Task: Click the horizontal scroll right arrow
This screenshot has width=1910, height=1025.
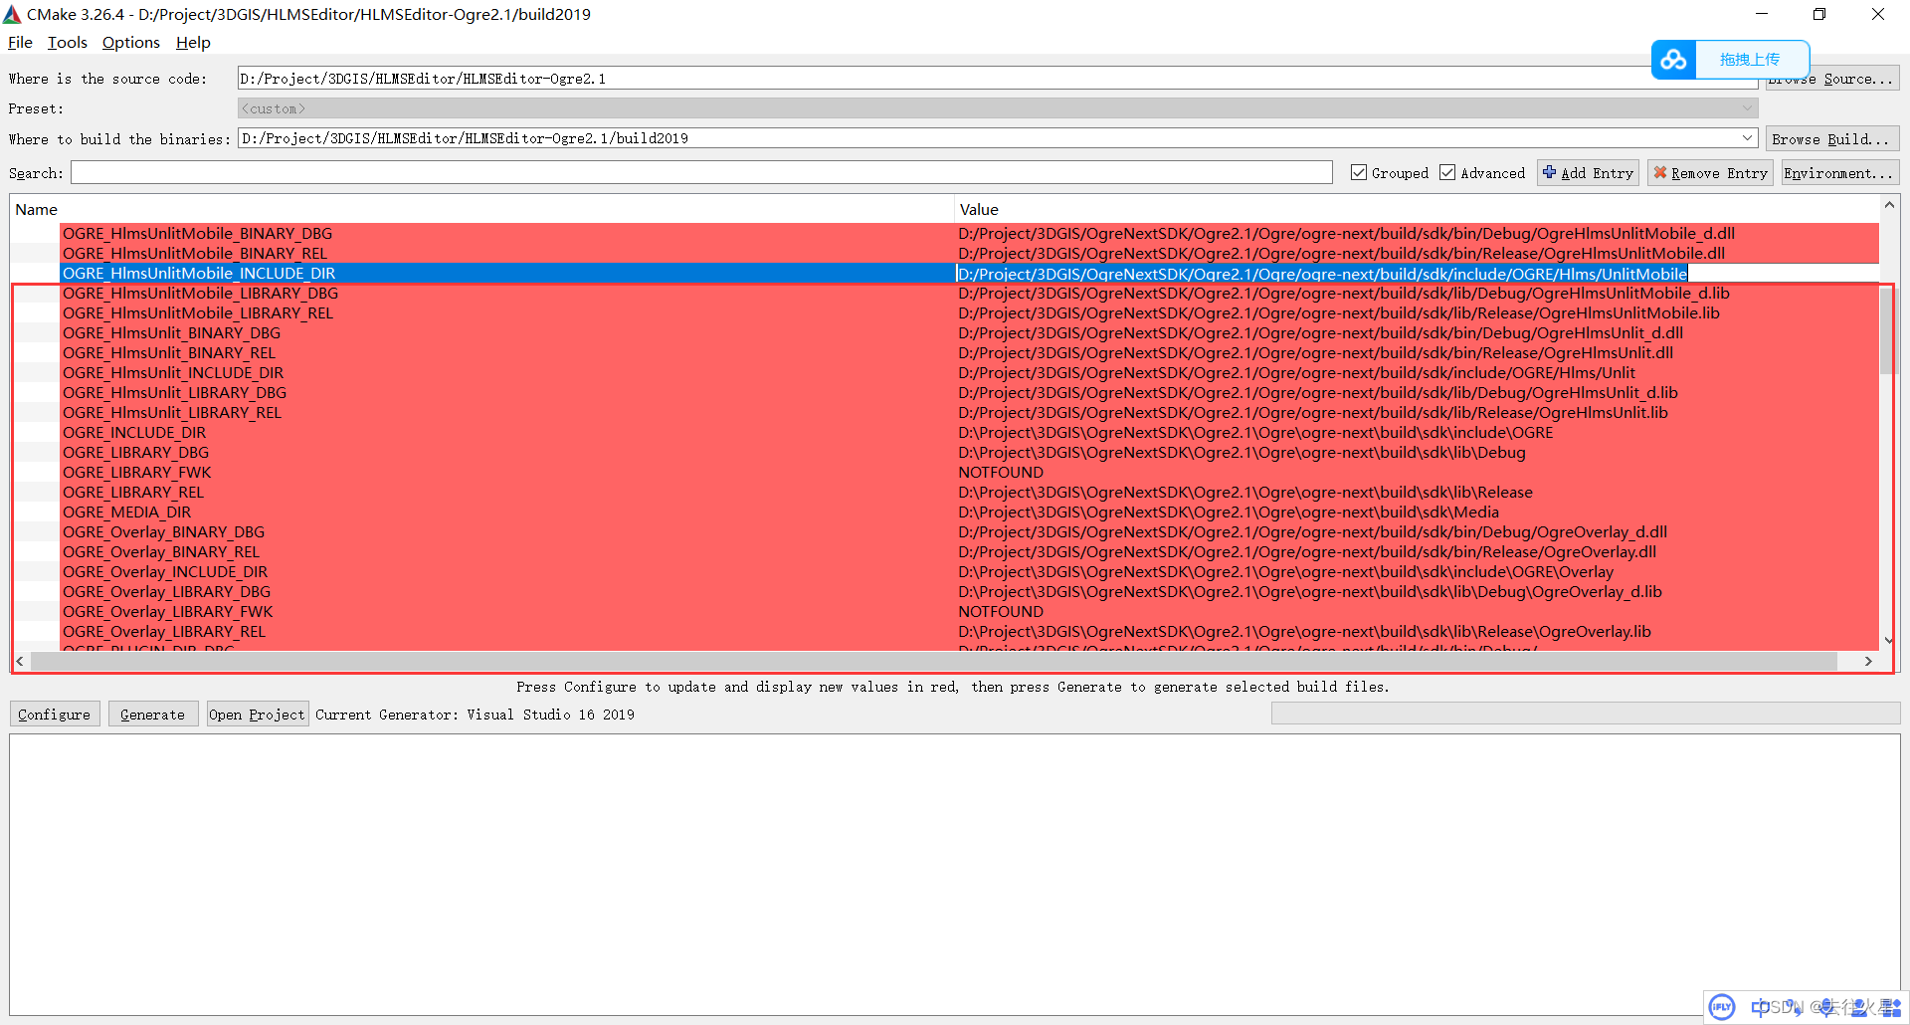Action: click(1868, 661)
